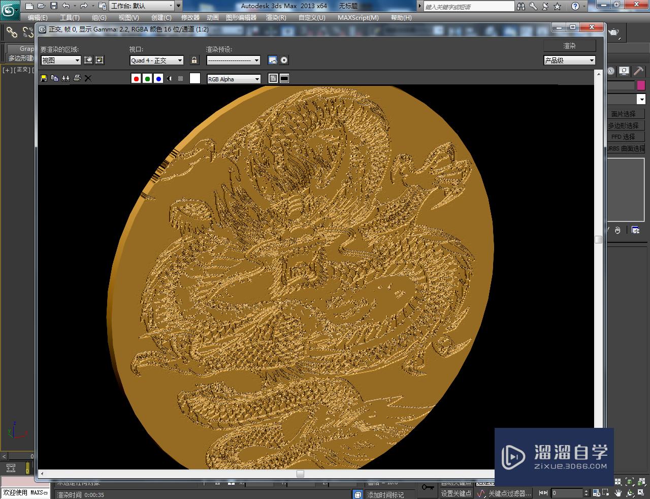This screenshot has height=499, width=650.
Task: Expand the RGB Alpha channel dropdown
Action: [x=234, y=79]
